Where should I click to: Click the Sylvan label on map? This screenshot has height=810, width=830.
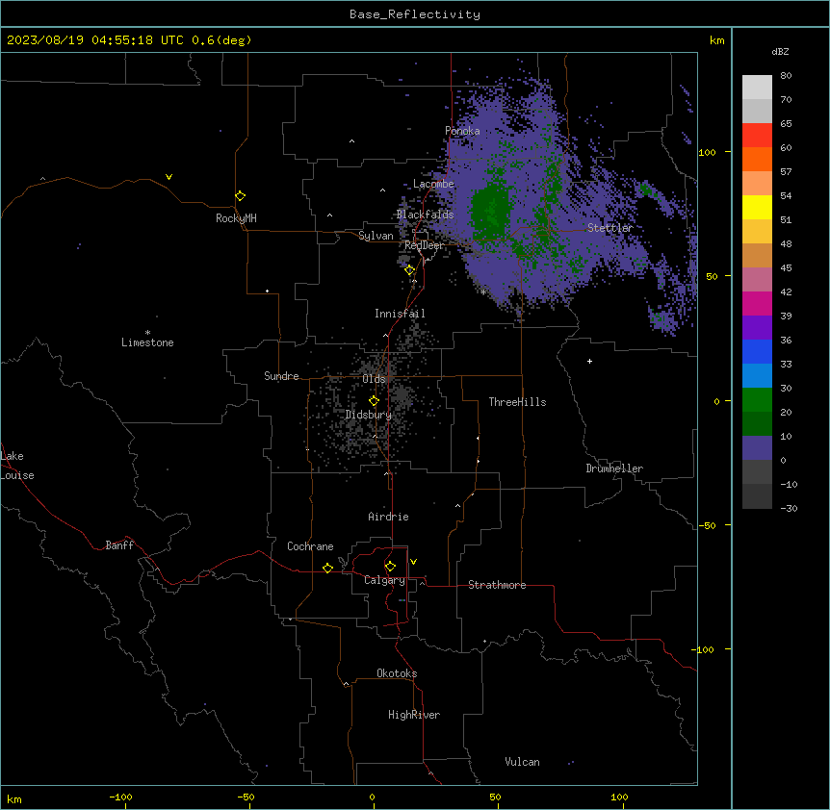click(x=376, y=236)
